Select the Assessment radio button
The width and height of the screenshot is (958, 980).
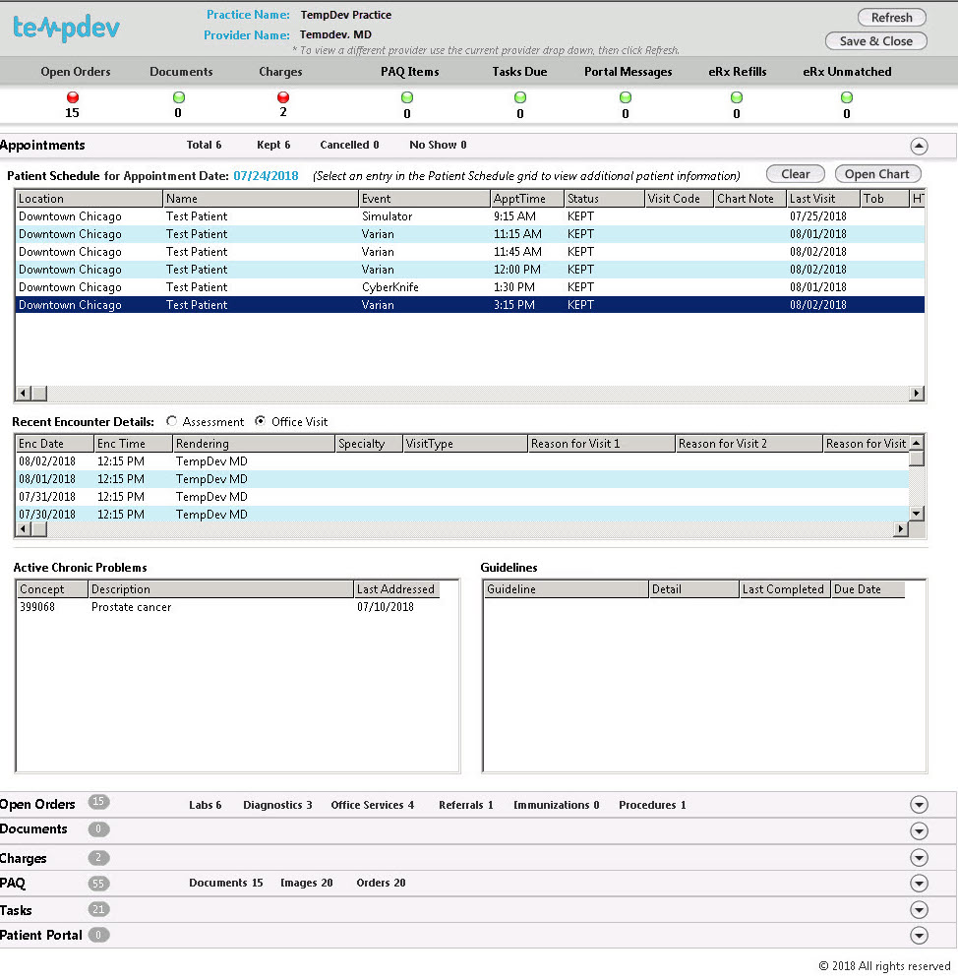(172, 420)
